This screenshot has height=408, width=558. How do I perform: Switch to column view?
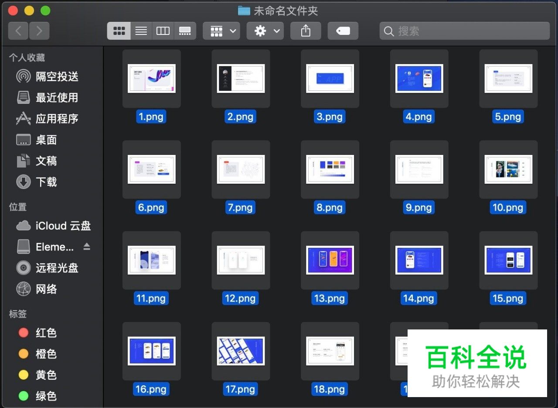163,31
